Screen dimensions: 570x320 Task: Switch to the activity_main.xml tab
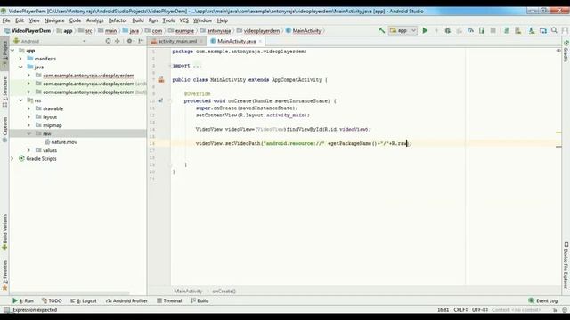click(x=177, y=42)
